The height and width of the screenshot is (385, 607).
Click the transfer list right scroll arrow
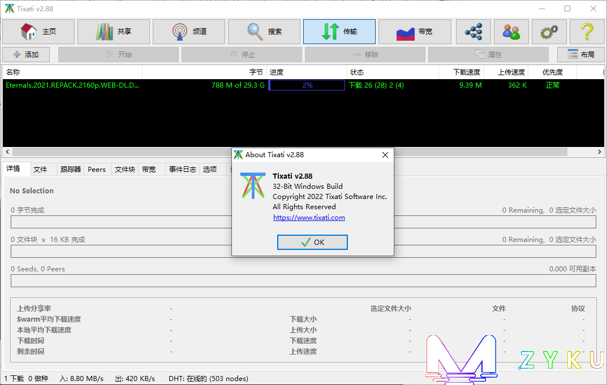click(x=599, y=152)
